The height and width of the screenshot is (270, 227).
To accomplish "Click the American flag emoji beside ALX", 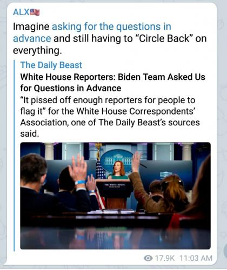I will (35, 12).
